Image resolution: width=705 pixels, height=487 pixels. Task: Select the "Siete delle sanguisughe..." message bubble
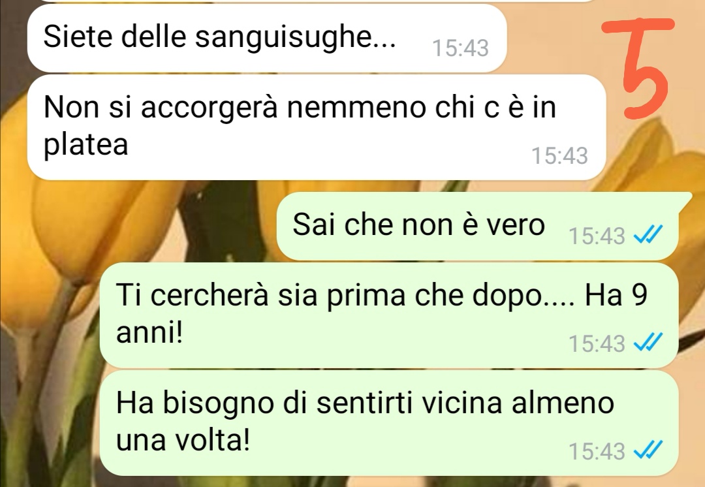coord(267,39)
